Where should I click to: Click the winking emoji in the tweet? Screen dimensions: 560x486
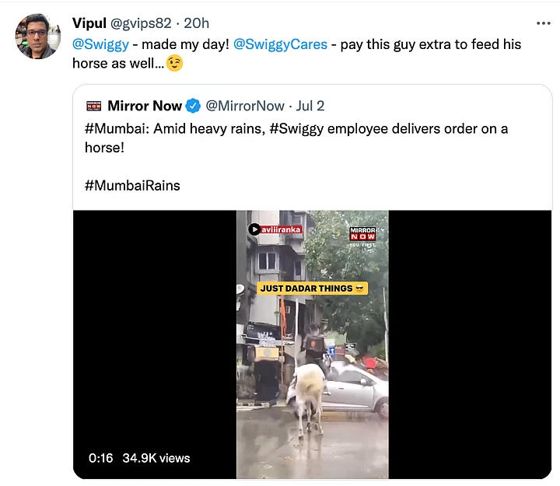[x=174, y=63]
